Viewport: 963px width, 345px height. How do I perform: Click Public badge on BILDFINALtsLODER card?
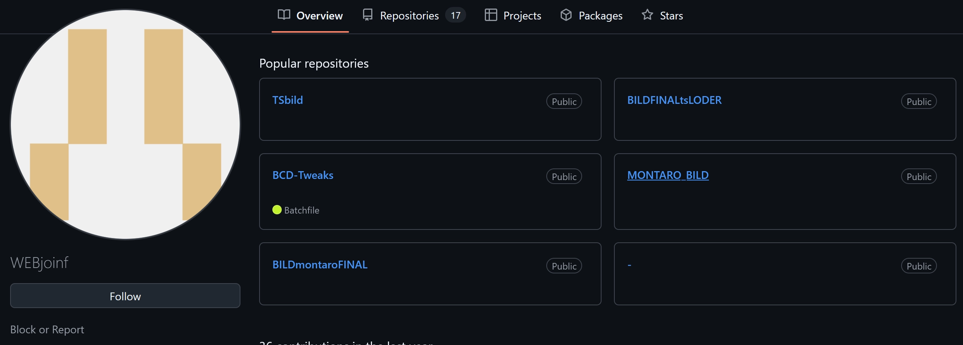tap(919, 101)
